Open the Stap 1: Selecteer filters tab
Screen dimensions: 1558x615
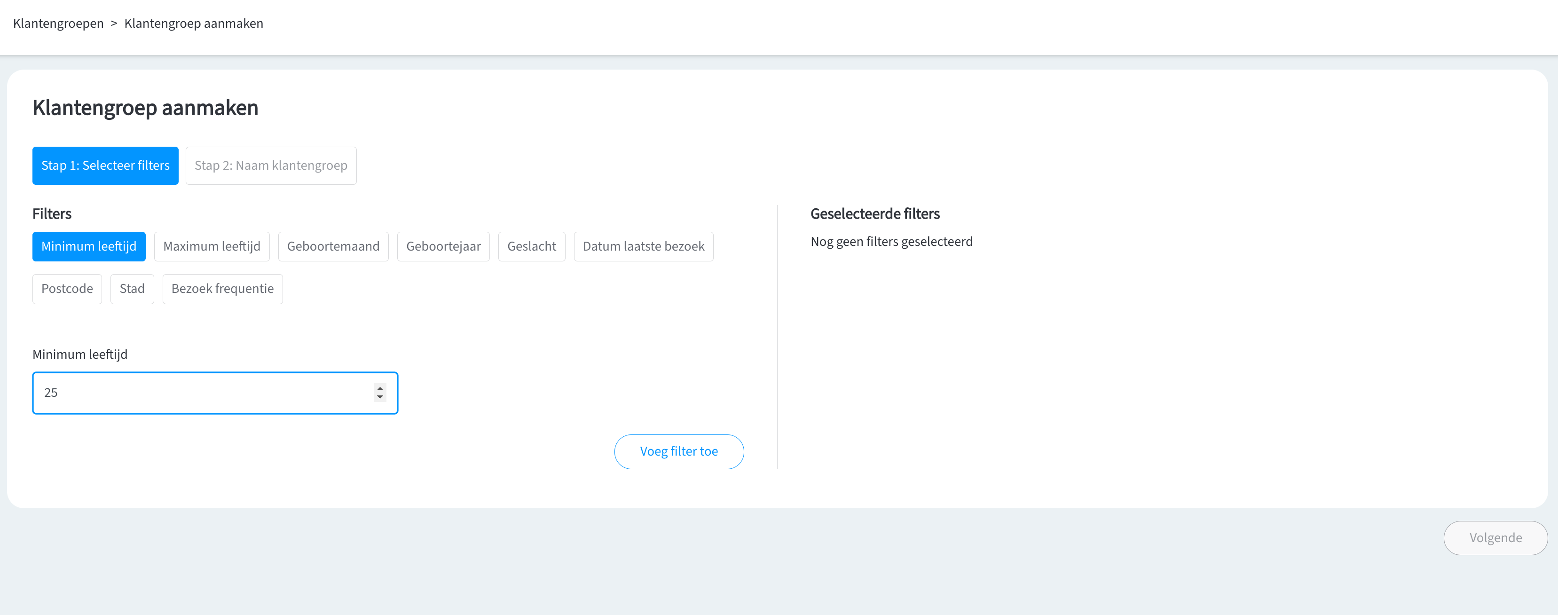[105, 166]
